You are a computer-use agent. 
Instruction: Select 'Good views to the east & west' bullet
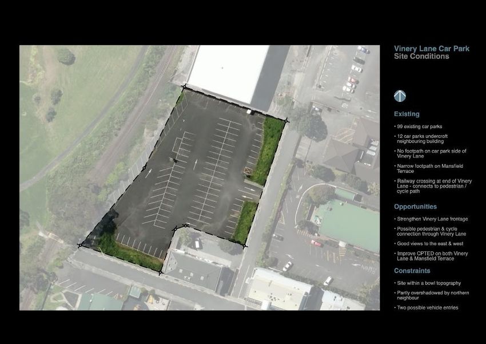click(x=429, y=244)
